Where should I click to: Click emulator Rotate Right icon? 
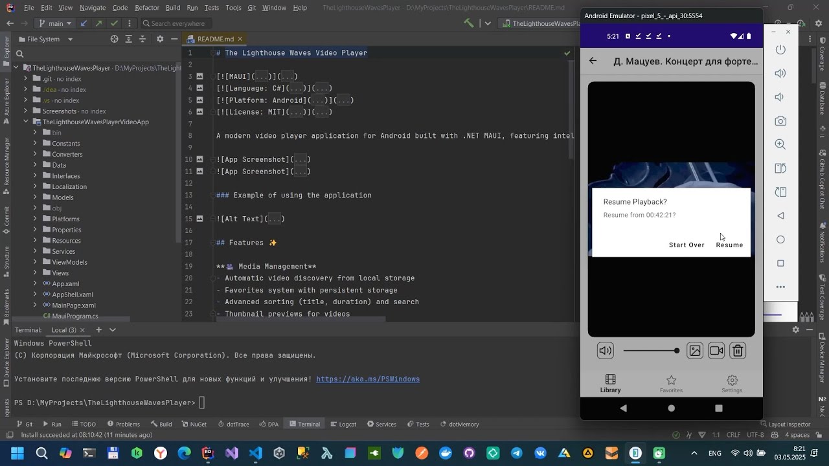[x=780, y=192]
